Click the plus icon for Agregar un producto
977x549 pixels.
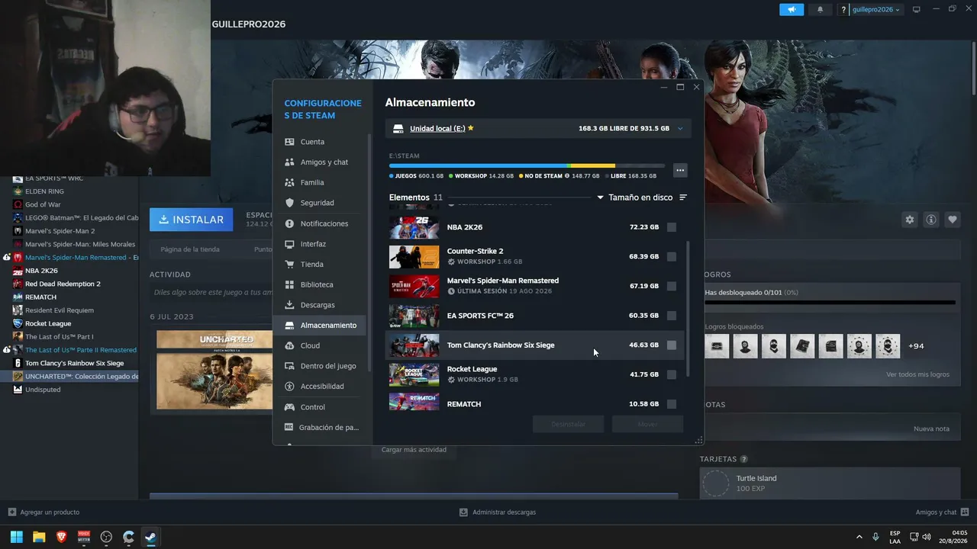coord(11,512)
